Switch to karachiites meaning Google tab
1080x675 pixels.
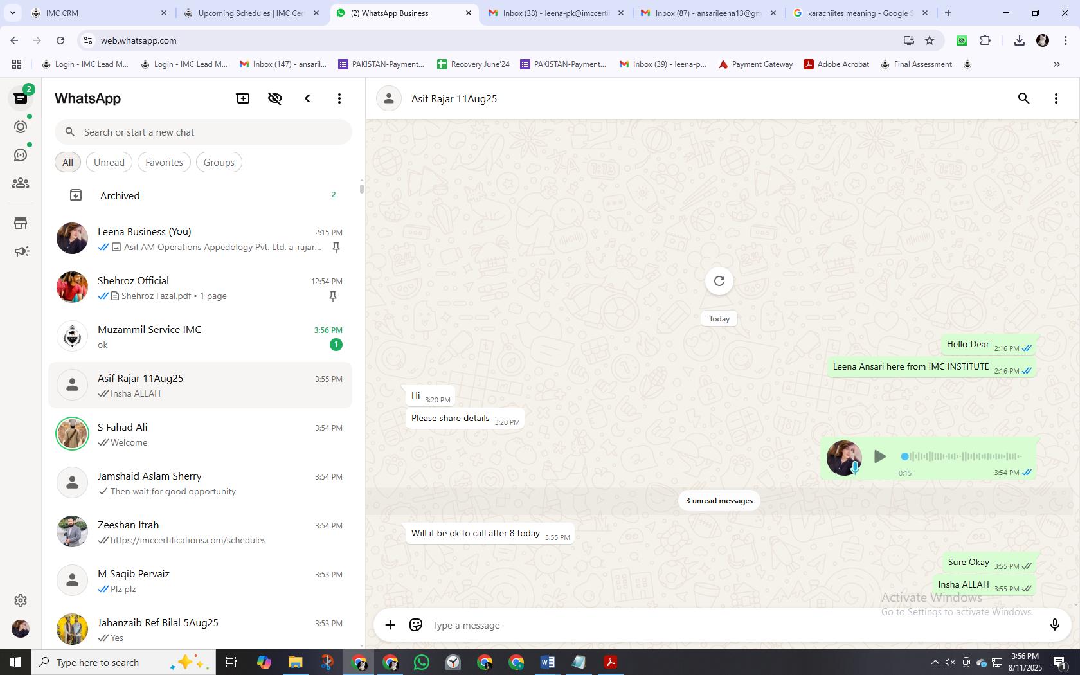click(860, 13)
